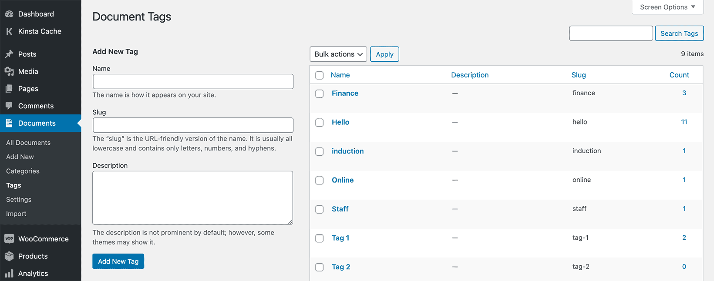The image size is (714, 281).
Task: Click the Dashboard gauge icon
Action: point(9,14)
